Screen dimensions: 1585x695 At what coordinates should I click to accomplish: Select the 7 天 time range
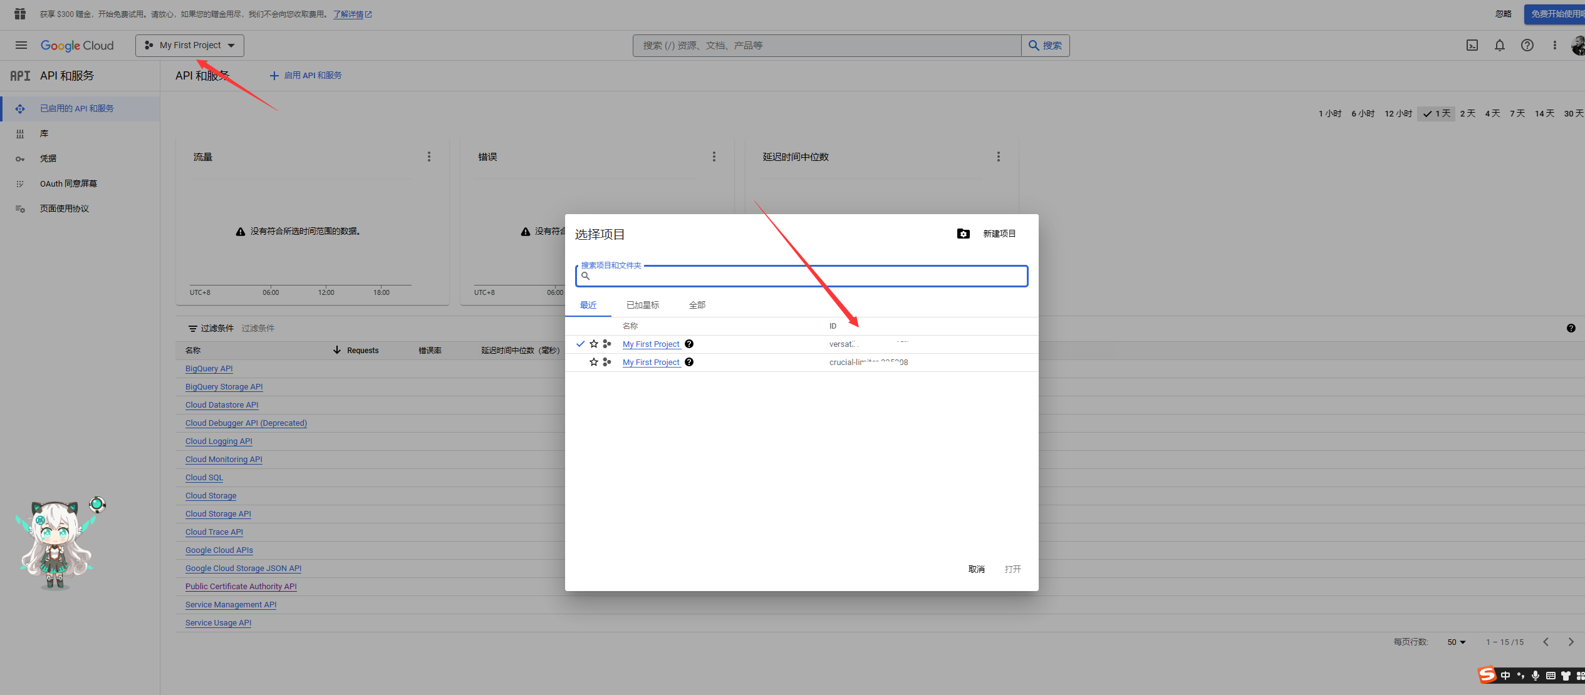pyautogui.click(x=1517, y=113)
